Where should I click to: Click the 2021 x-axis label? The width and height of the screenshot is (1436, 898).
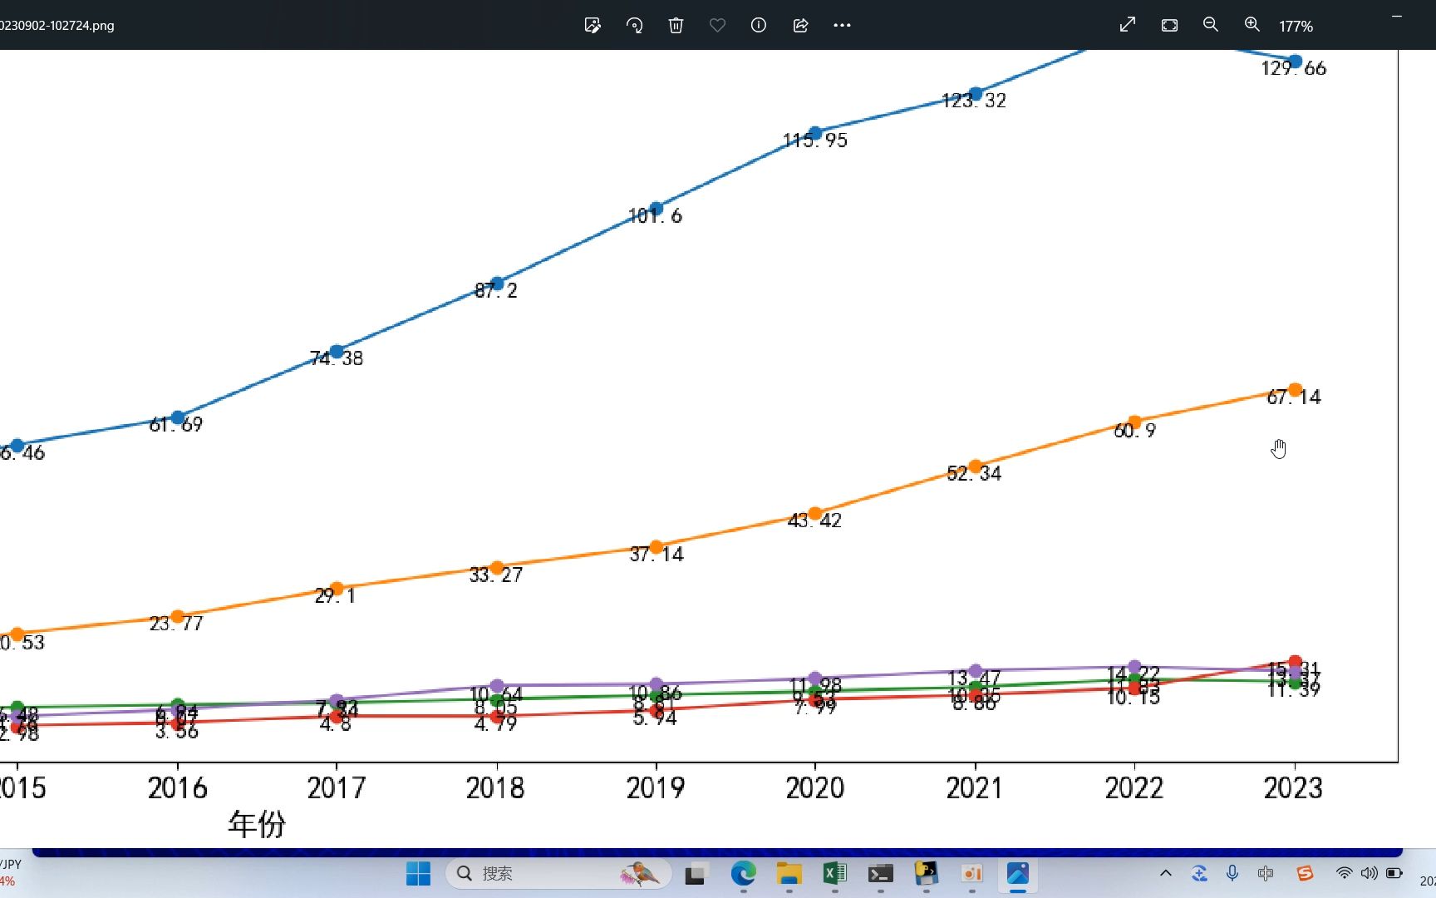pyautogui.click(x=975, y=787)
